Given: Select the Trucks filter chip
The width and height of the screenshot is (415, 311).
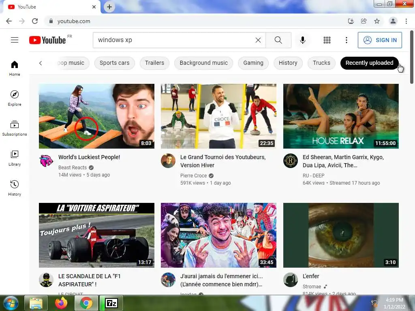Looking at the screenshot, I should [x=321, y=63].
